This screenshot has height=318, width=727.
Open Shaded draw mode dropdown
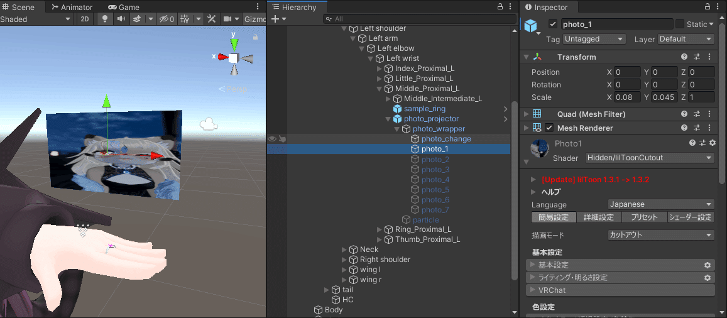36,19
